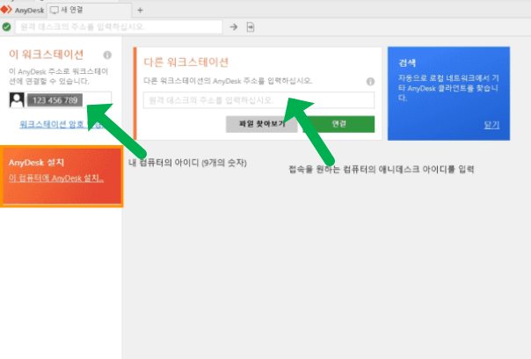The image size is (531, 359).
Task: Click 이 컴퓨터에 AnyDesk 설치 link
Action: point(56,178)
